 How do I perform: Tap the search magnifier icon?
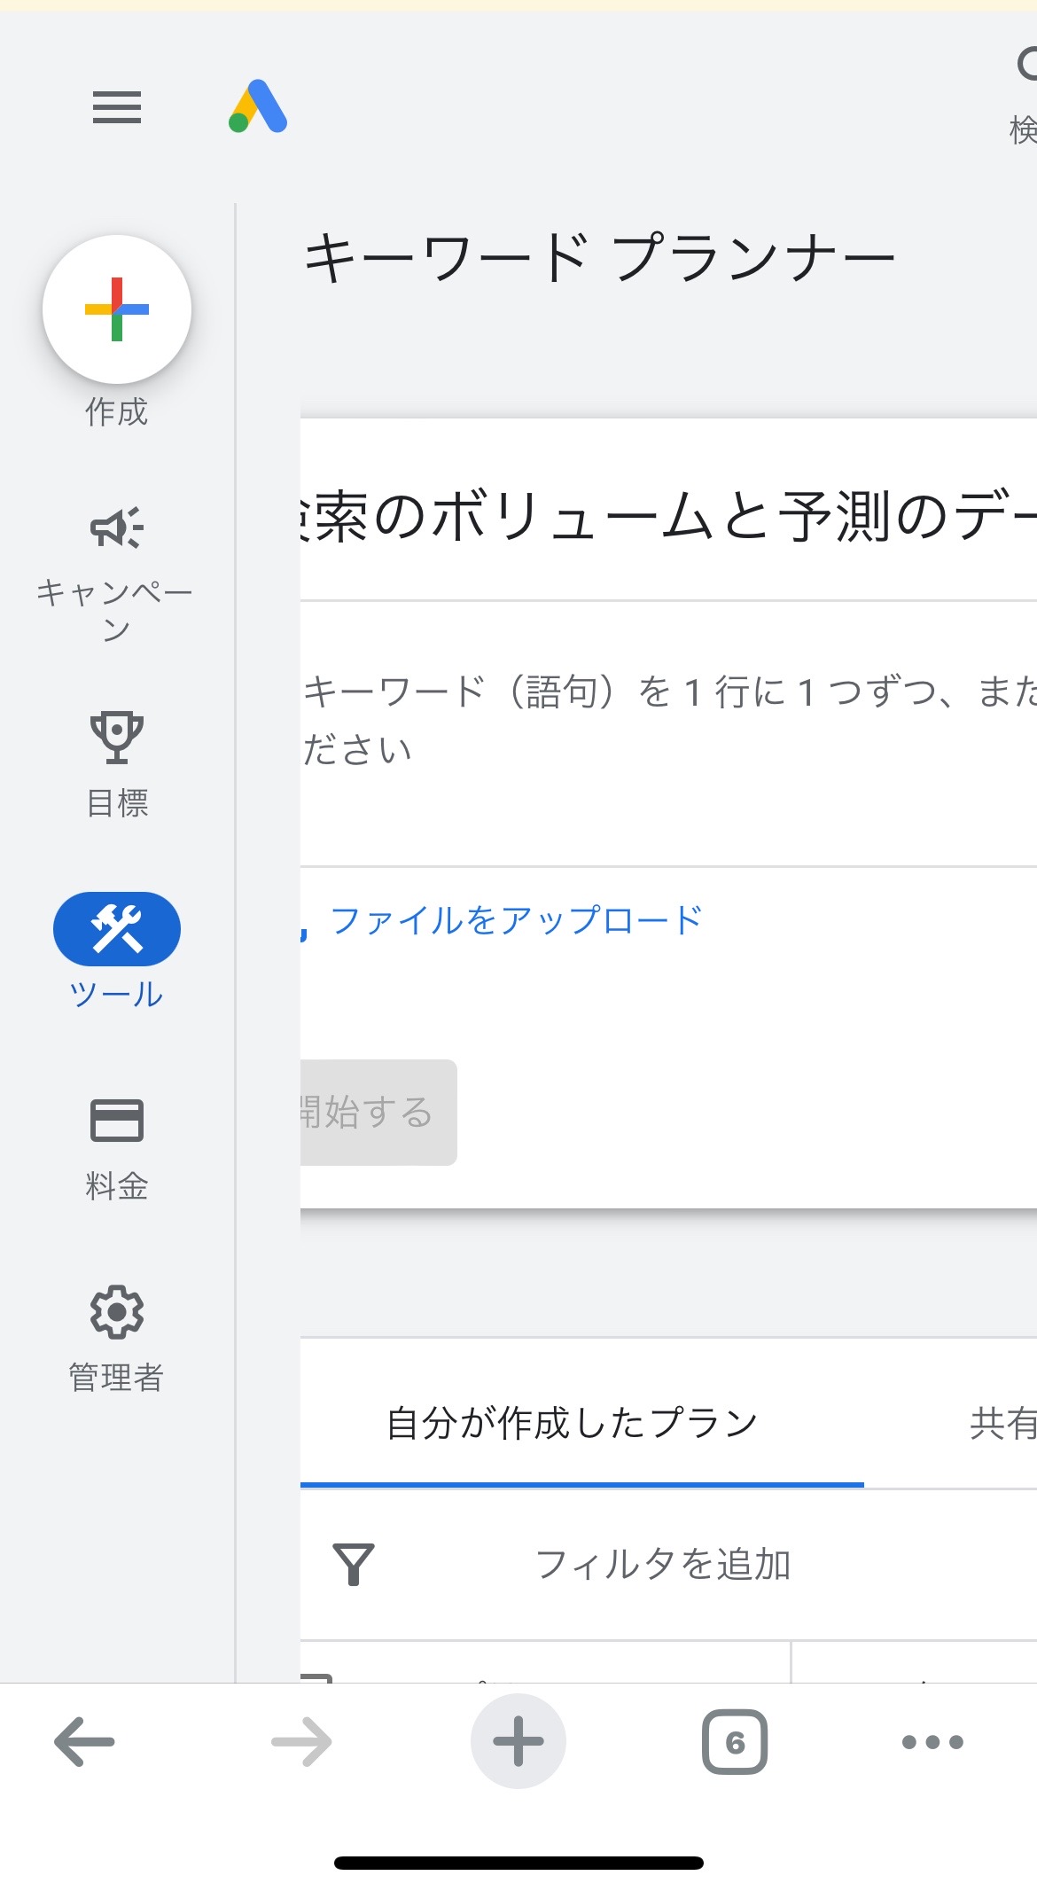[x=1026, y=64]
